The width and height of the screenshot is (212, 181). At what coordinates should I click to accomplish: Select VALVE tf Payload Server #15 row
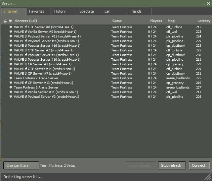click(x=106, y=36)
